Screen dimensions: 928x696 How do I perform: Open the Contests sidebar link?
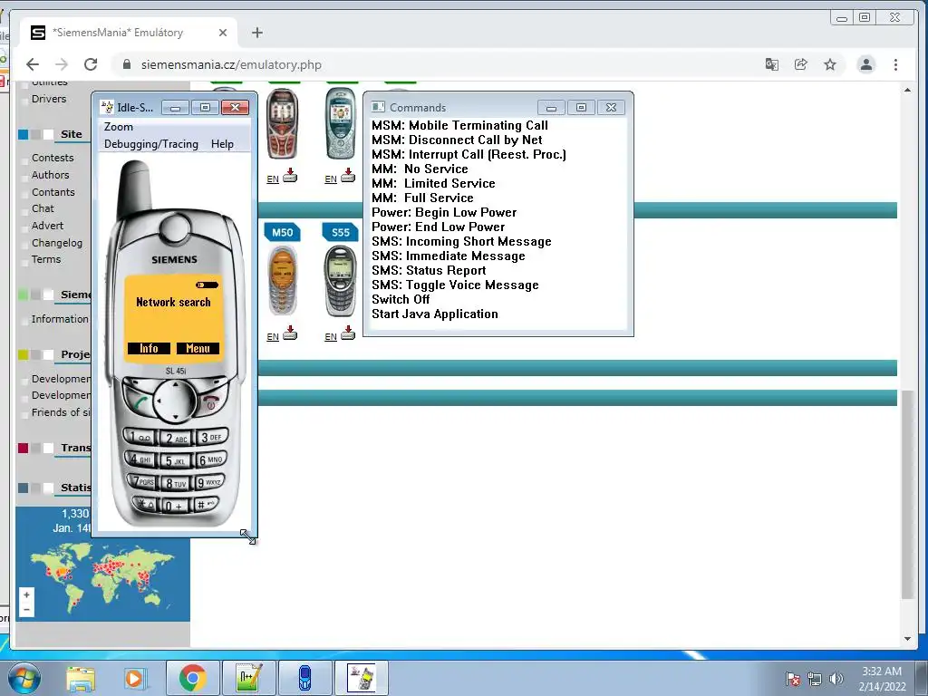click(53, 158)
